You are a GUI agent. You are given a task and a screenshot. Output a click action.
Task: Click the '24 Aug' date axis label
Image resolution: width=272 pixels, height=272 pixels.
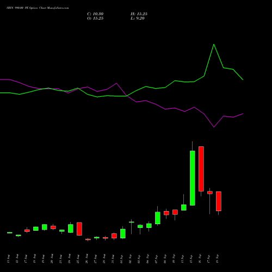(69, 259)
